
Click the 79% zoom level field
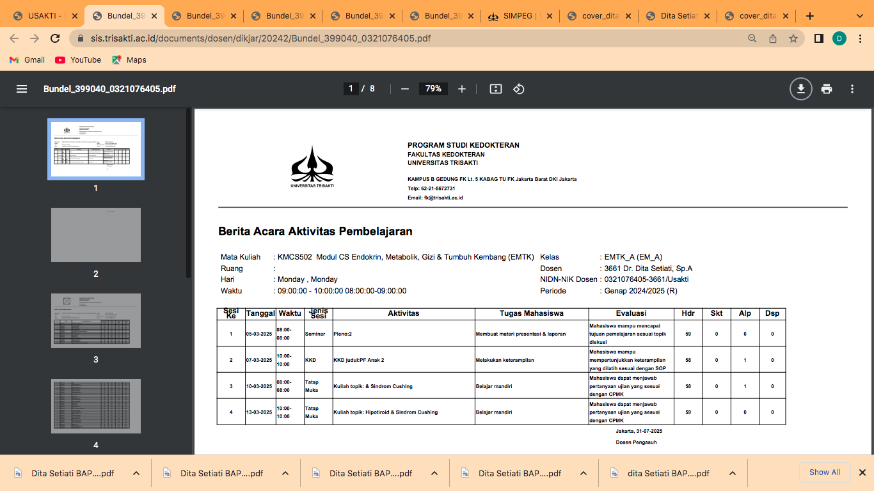click(x=434, y=89)
